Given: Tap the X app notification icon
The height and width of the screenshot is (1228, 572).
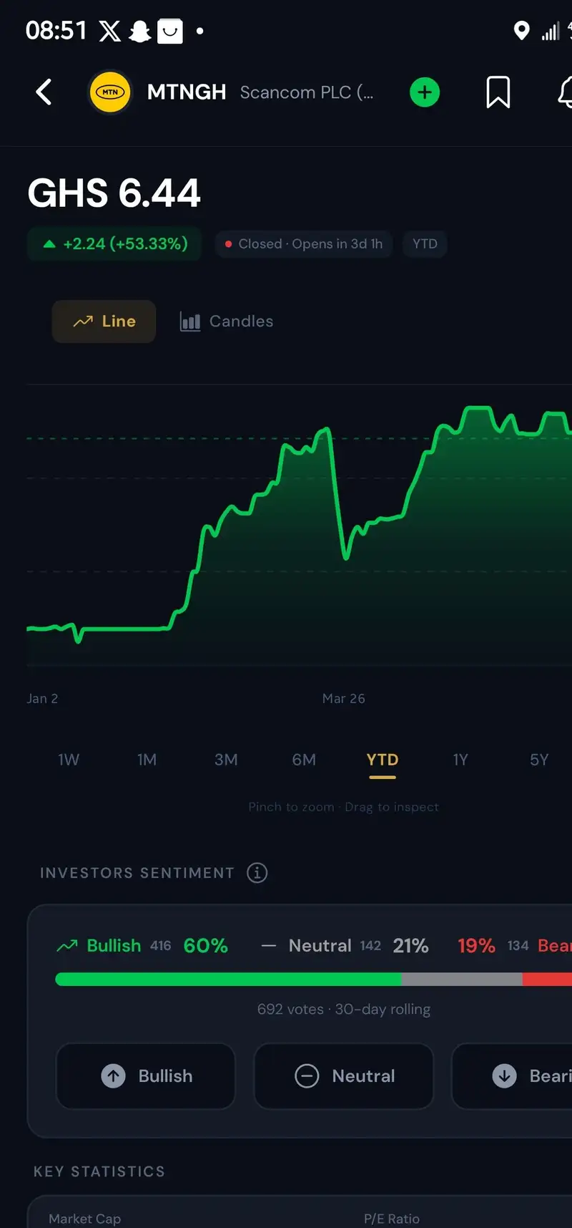Looking at the screenshot, I should 110,31.
